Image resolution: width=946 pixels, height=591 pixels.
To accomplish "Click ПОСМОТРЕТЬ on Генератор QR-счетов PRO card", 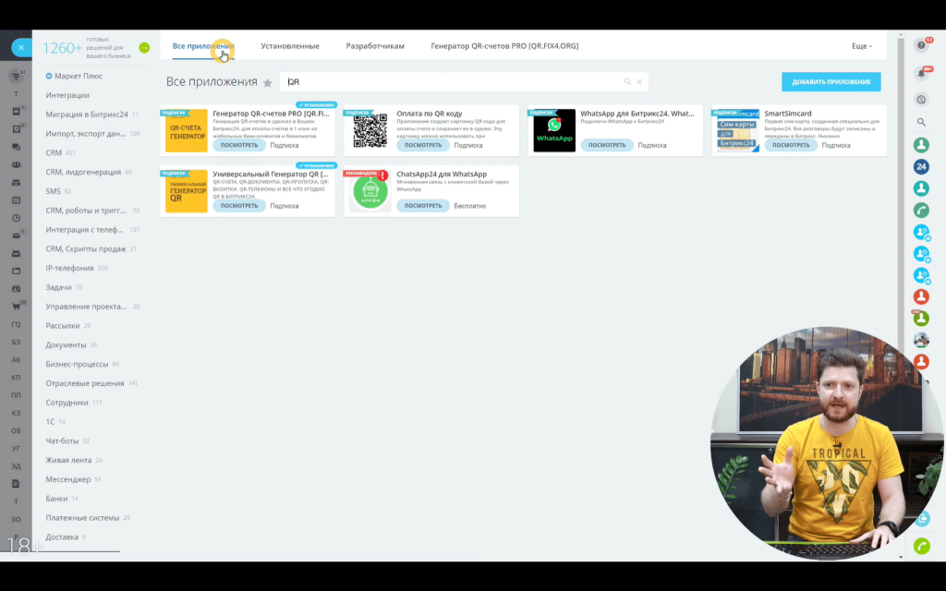I will point(239,145).
